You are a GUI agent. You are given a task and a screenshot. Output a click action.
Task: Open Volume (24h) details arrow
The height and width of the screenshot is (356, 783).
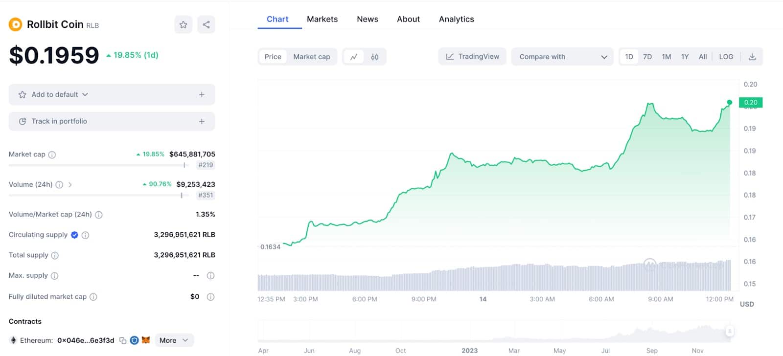coord(70,185)
